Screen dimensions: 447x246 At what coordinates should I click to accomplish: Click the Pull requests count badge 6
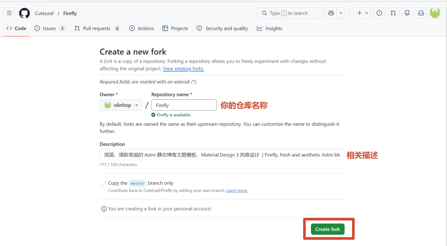pyautogui.click(x=117, y=28)
